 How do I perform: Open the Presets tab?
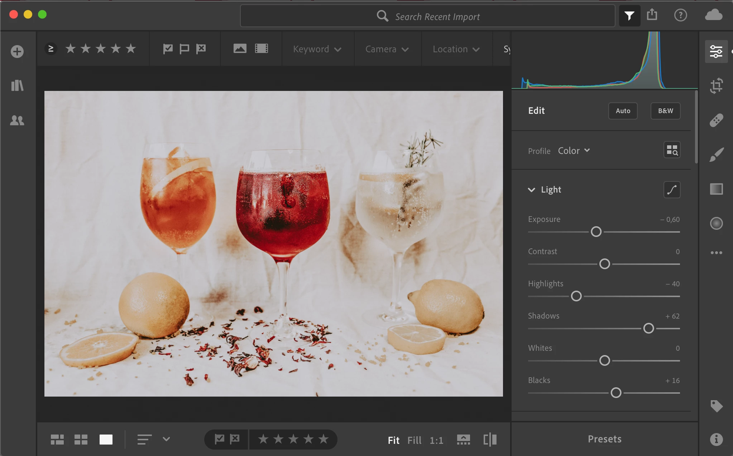tap(604, 439)
